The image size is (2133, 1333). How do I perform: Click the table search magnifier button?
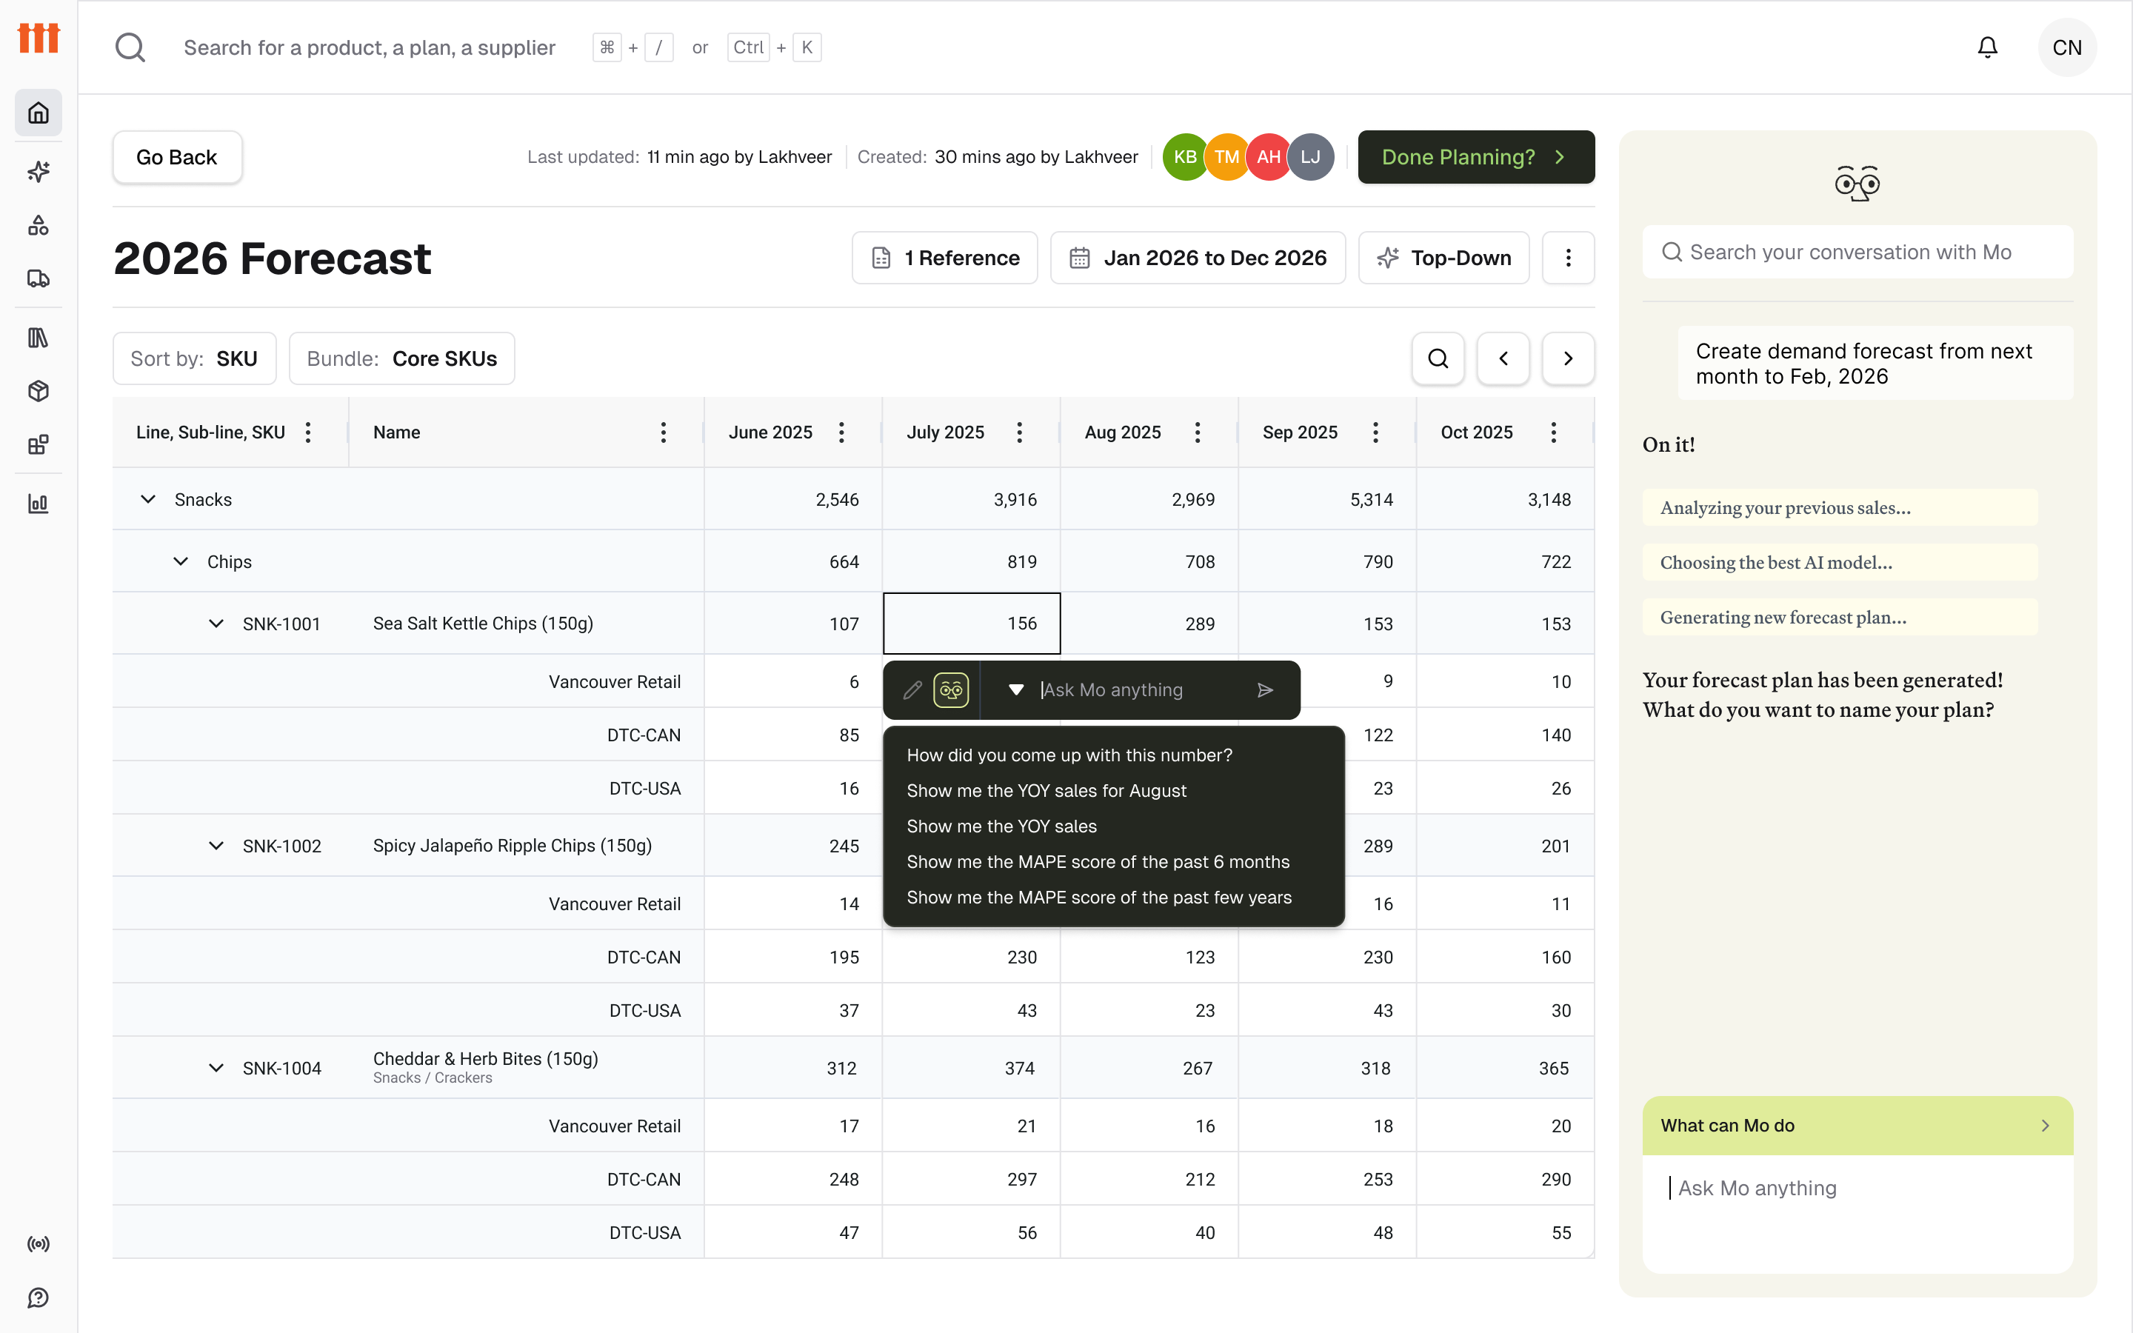click(1438, 359)
